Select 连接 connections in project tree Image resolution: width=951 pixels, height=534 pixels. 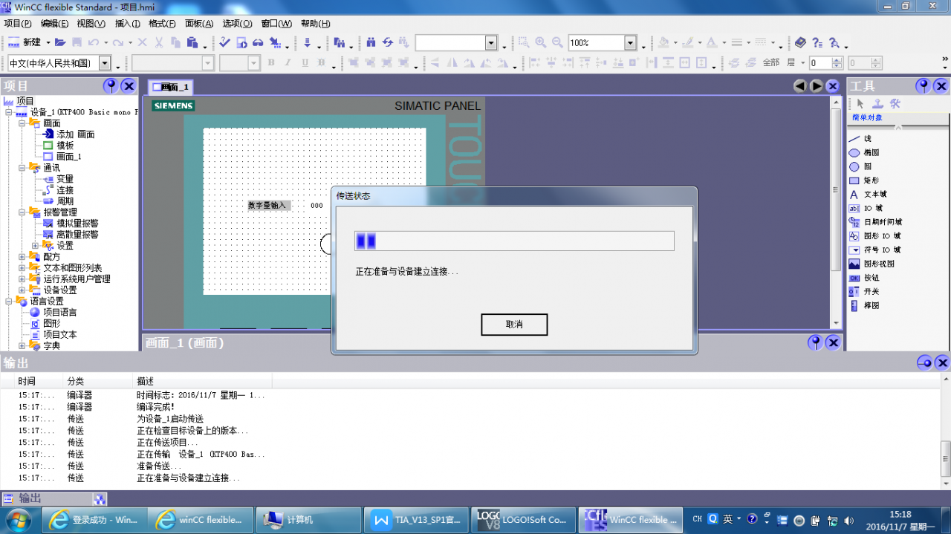point(65,190)
